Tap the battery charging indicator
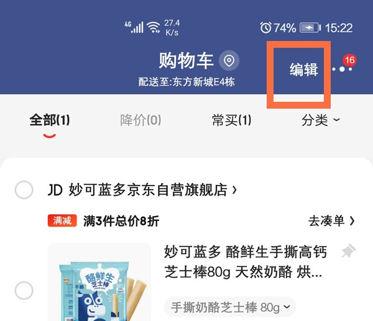 coord(310,27)
